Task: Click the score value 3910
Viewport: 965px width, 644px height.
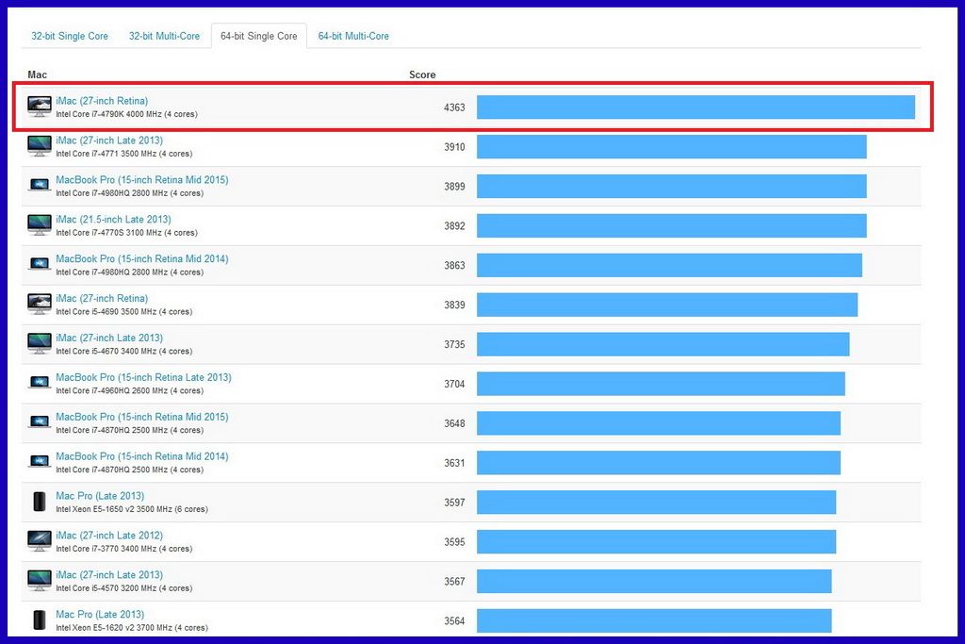Action: coord(454,146)
